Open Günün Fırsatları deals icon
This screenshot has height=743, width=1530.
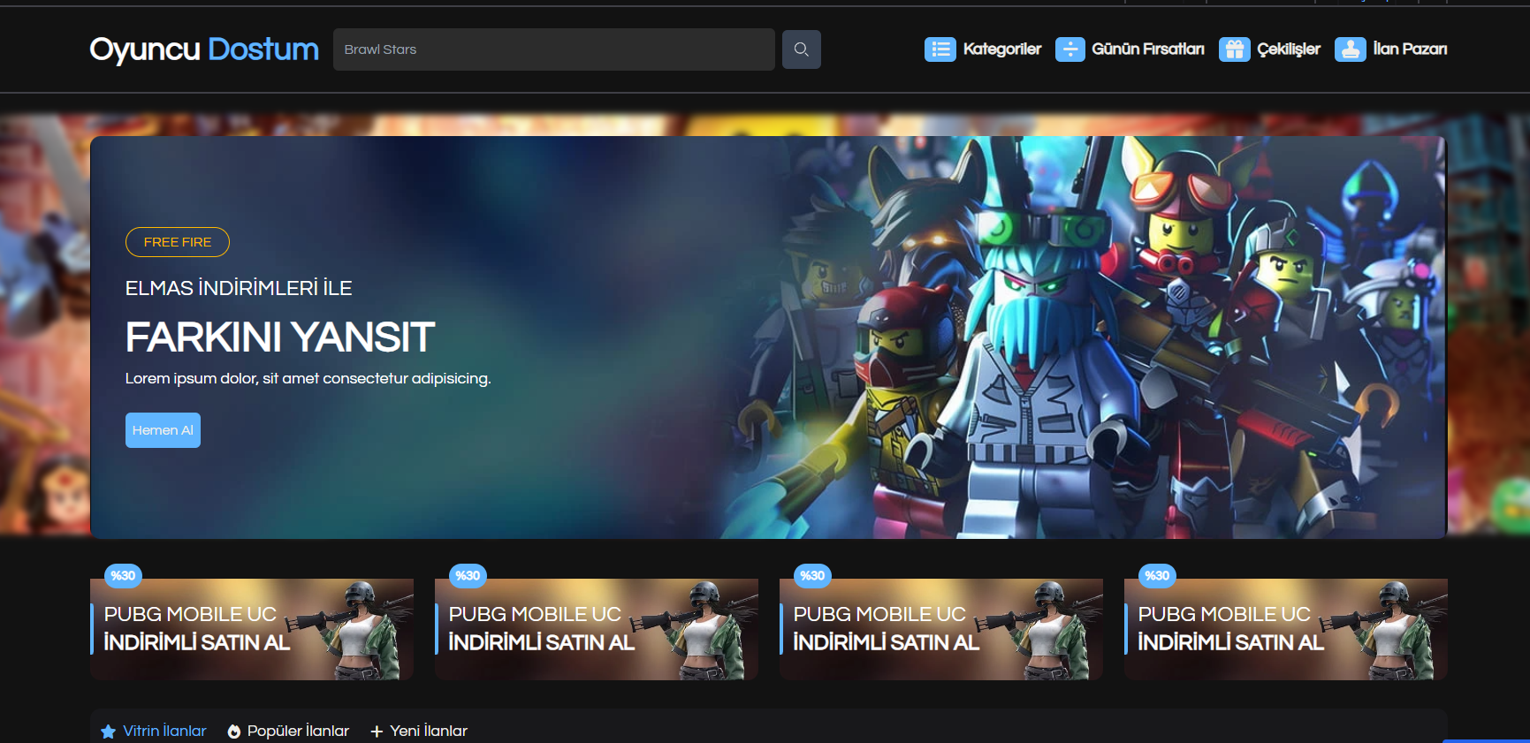(1069, 49)
